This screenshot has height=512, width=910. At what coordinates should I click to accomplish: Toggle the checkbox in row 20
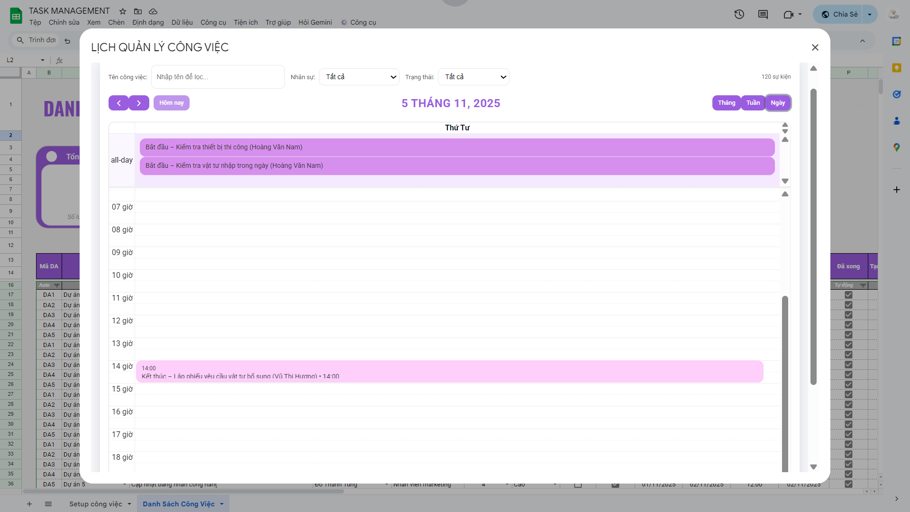pos(848,325)
